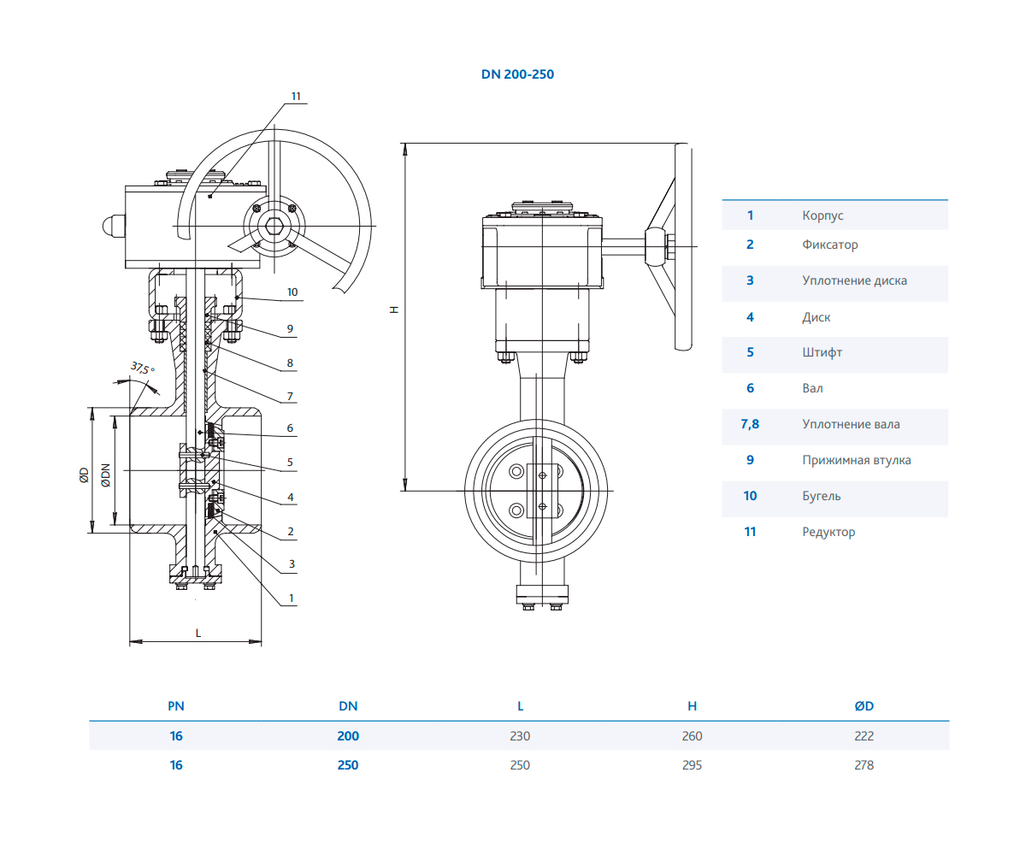The width and height of the screenshot is (1026, 855).
Task: Click the 295 value in the table
Action: (x=692, y=765)
